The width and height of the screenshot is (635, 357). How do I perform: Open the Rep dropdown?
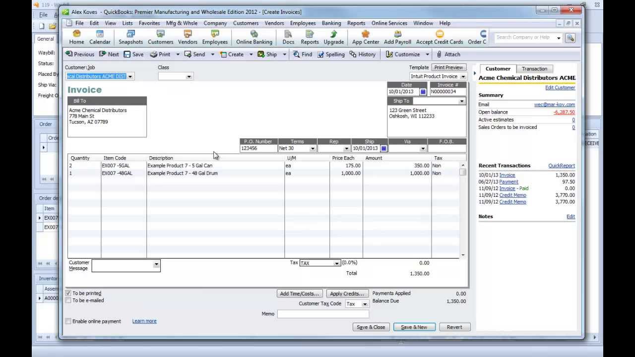tap(346, 148)
